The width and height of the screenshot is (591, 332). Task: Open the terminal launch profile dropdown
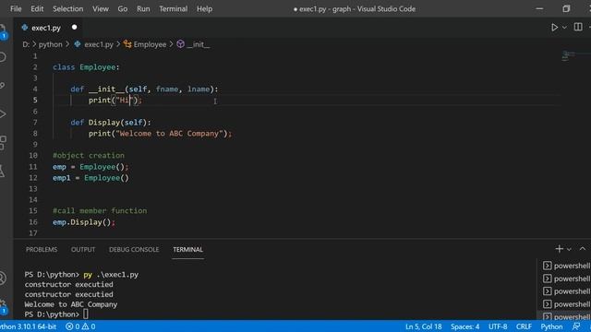[x=569, y=249]
